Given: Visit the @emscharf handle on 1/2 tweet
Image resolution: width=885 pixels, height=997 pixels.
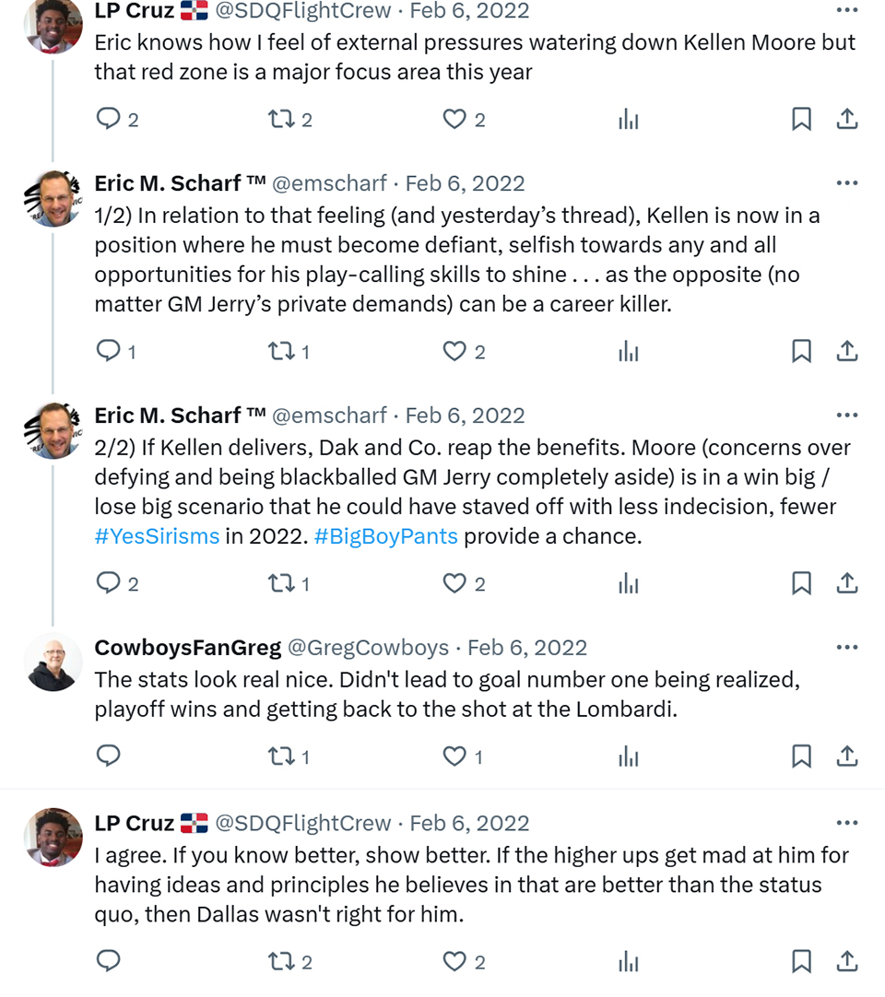Looking at the screenshot, I should [329, 183].
